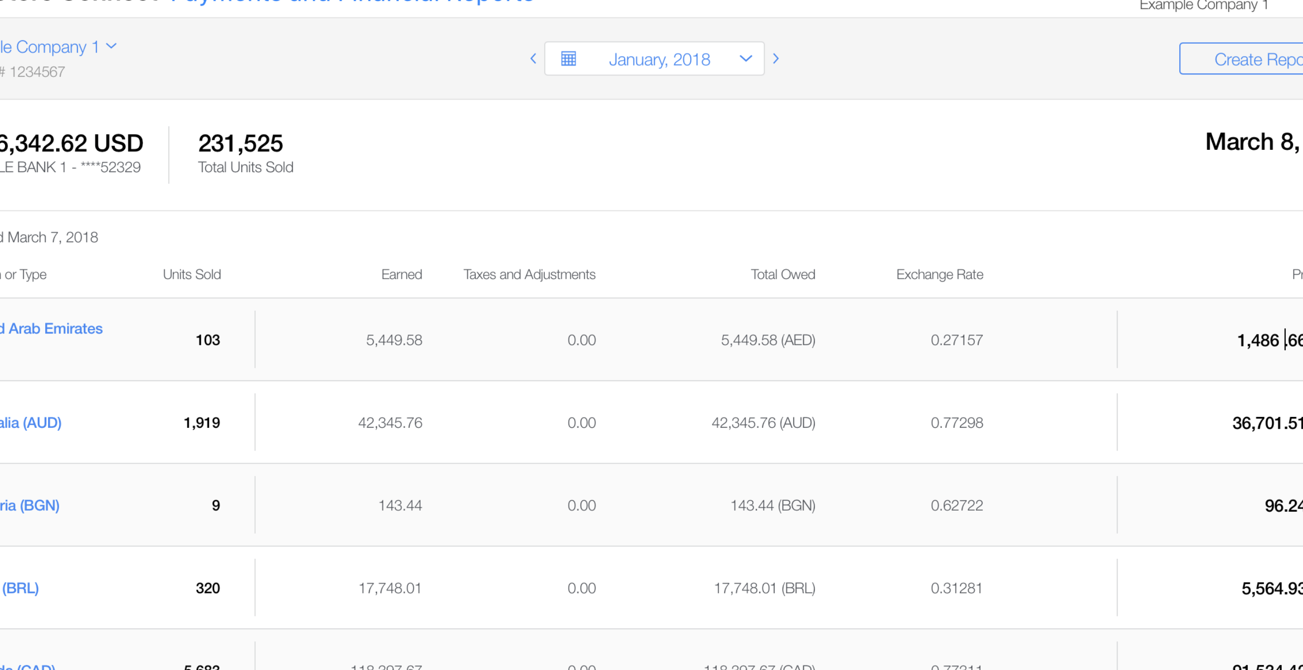Select the 0.62722 exchange rate
1303x670 pixels.
pos(957,506)
